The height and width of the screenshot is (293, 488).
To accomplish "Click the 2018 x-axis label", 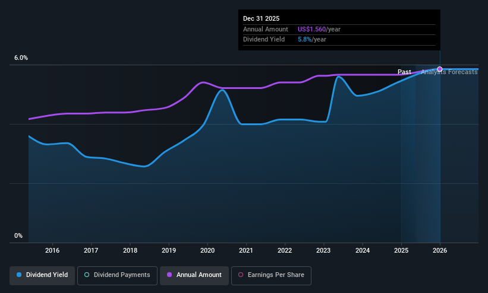I will tap(130, 250).
